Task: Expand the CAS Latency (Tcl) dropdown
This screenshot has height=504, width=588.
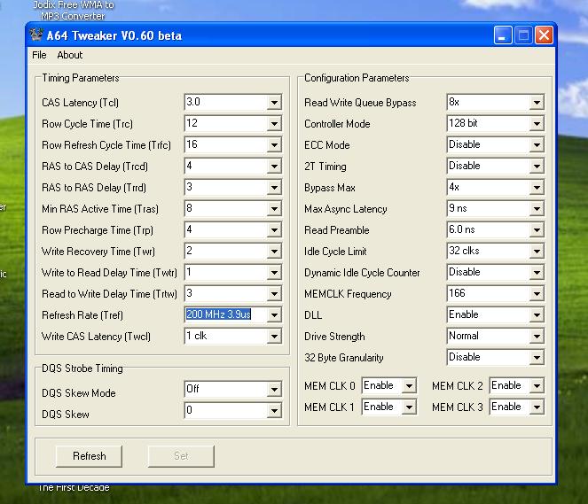Action: [274, 102]
